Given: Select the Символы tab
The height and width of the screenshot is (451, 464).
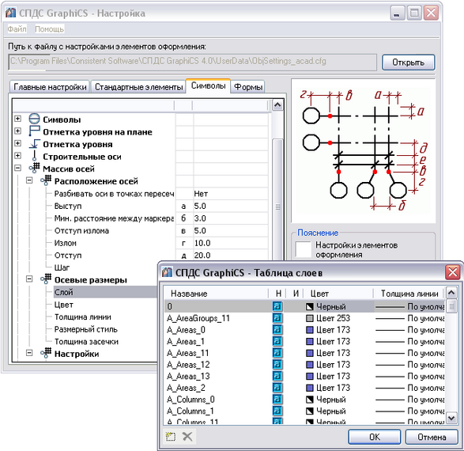Looking at the screenshot, I should pos(208,86).
